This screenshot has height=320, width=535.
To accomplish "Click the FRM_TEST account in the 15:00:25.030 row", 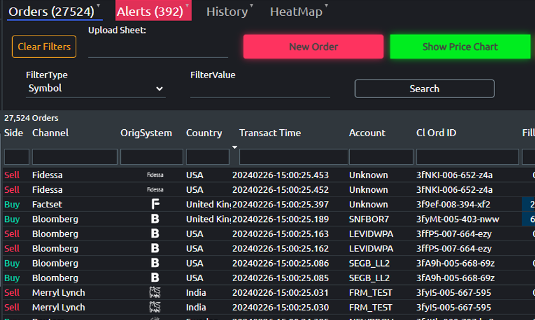I will [370, 307].
